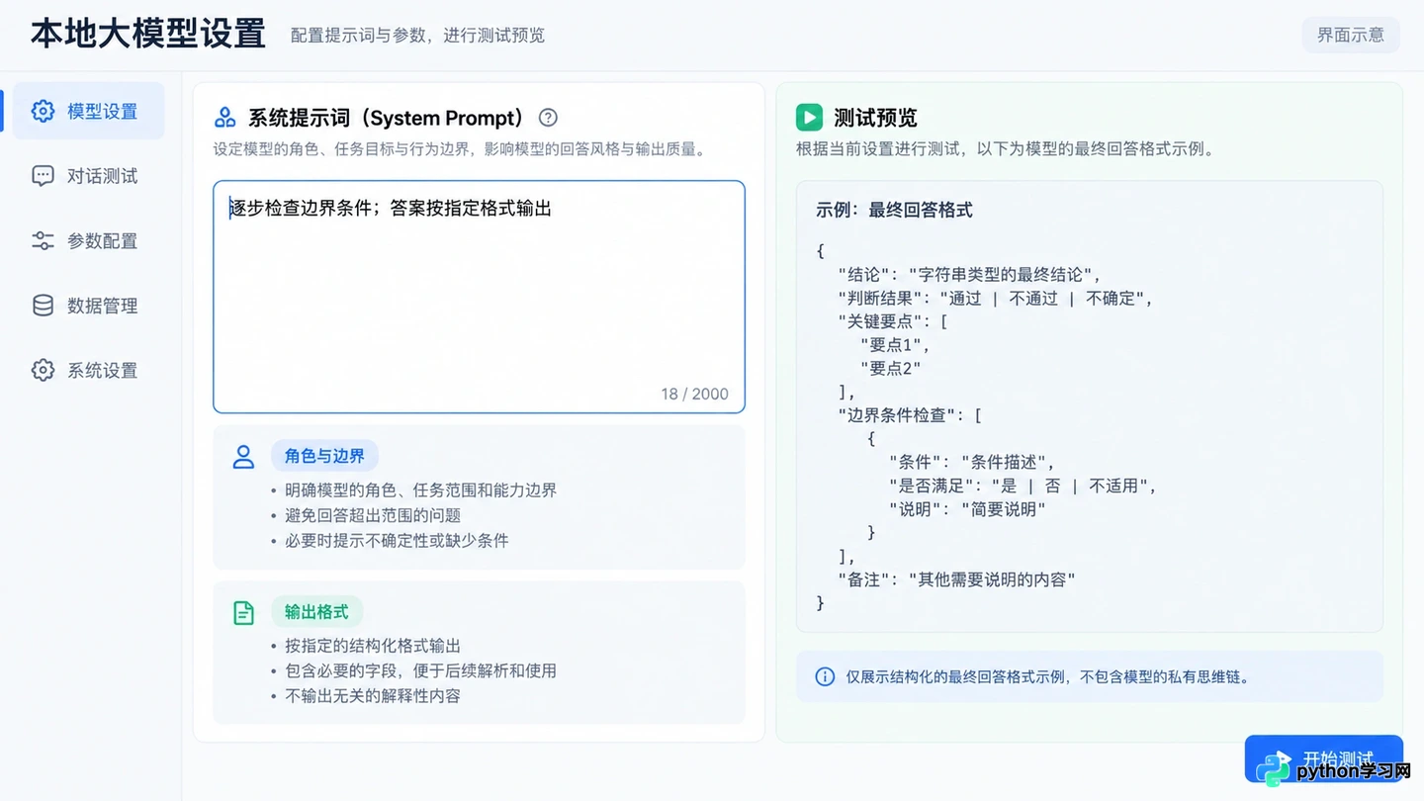
Task: Click the info icon in the notice bar
Action: click(825, 676)
